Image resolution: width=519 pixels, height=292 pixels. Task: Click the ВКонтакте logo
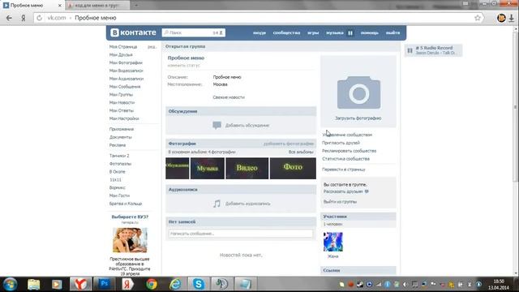(x=133, y=32)
